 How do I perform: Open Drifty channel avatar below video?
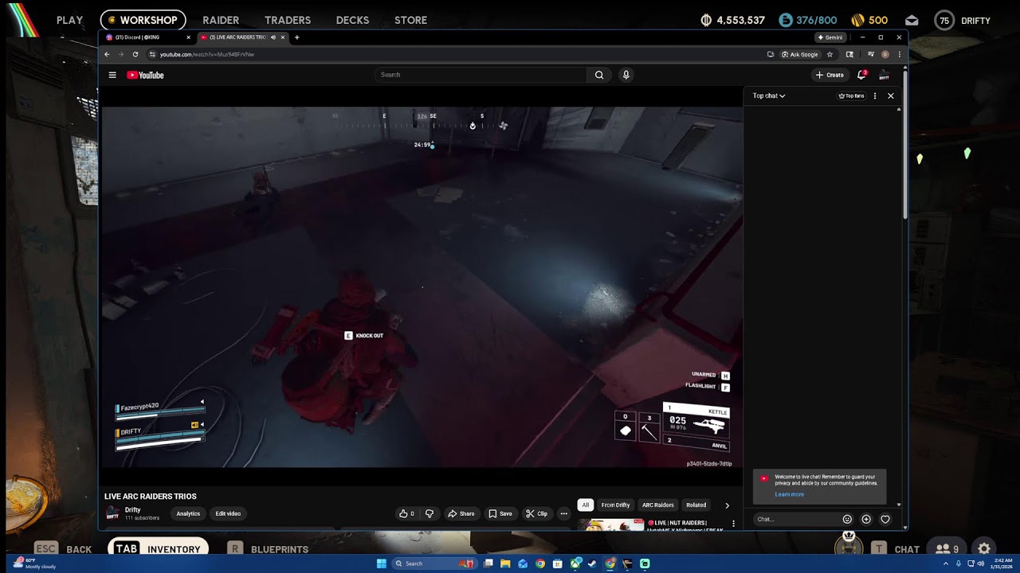pyautogui.click(x=112, y=513)
